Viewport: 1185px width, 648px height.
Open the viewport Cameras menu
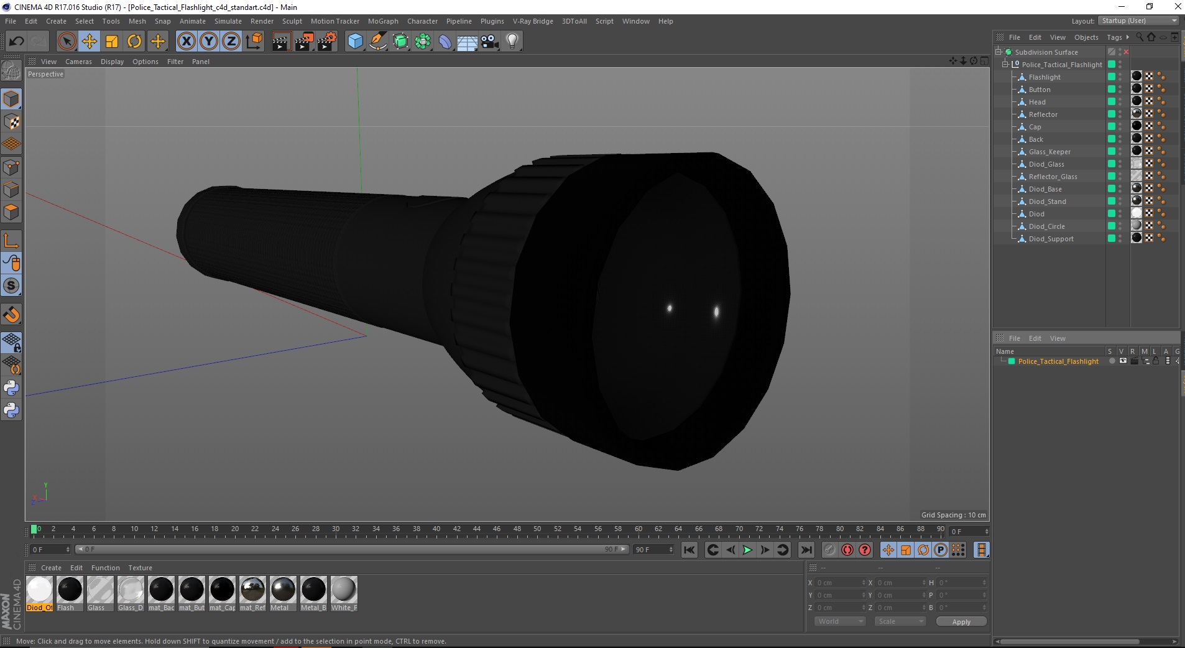point(78,62)
